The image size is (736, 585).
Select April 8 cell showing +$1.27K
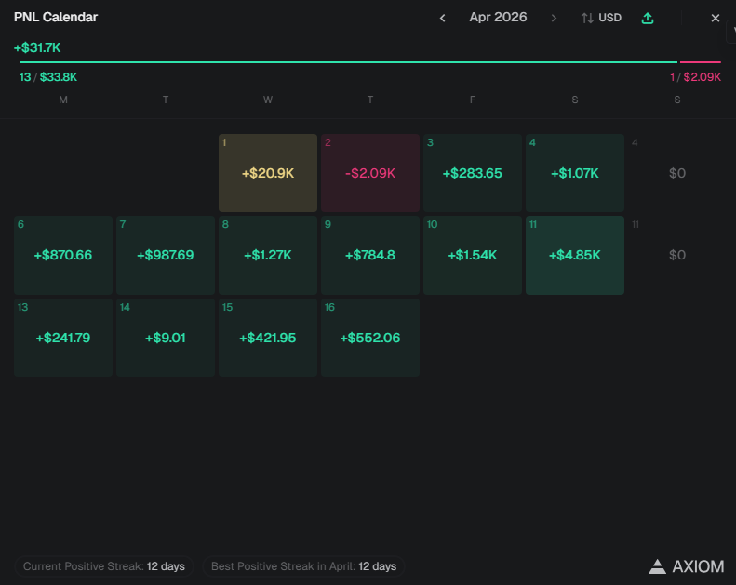pos(268,255)
